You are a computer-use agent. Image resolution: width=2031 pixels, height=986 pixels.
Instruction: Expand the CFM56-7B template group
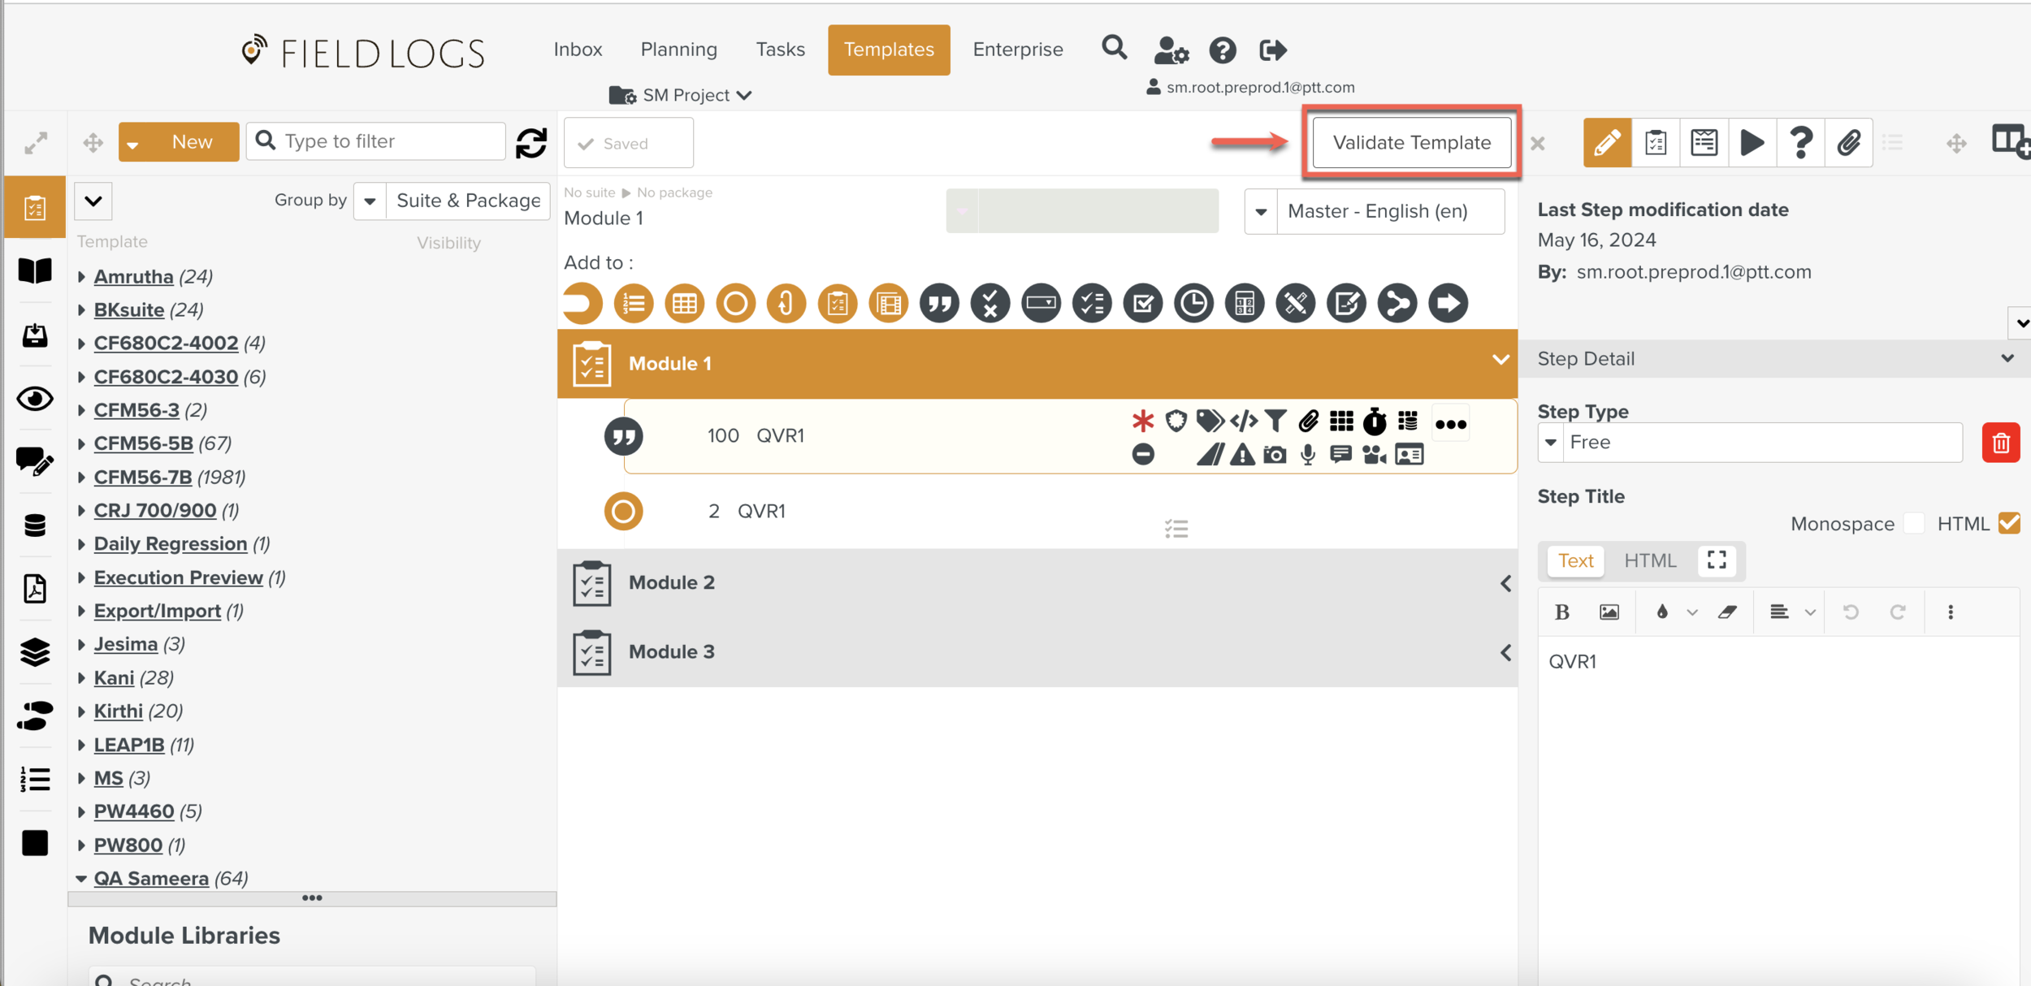point(81,478)
